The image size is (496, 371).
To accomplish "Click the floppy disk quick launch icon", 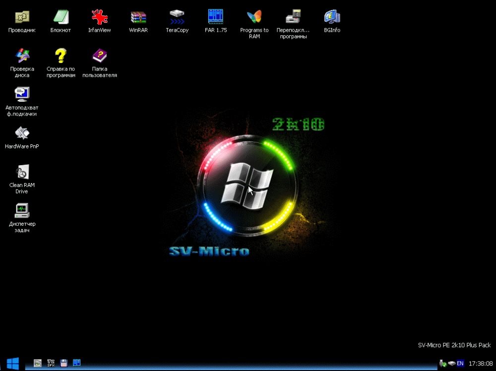I will tap(64, 363).
